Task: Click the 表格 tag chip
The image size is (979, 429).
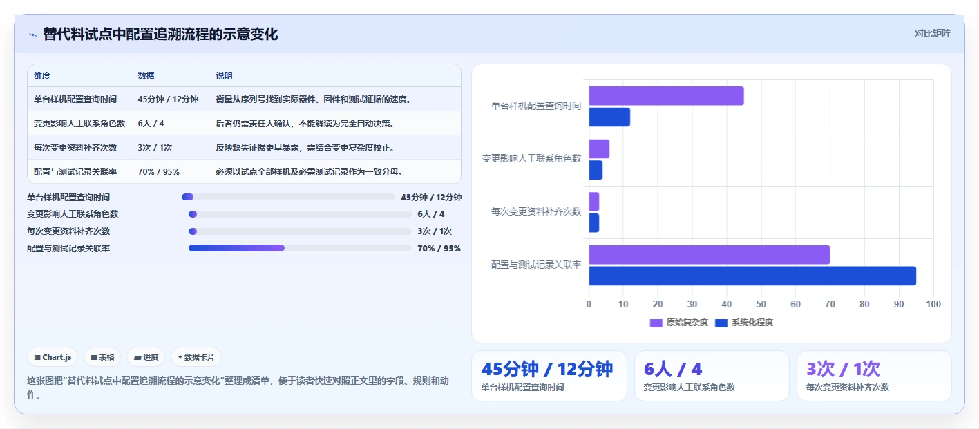Action: click(x=102, y=357)
